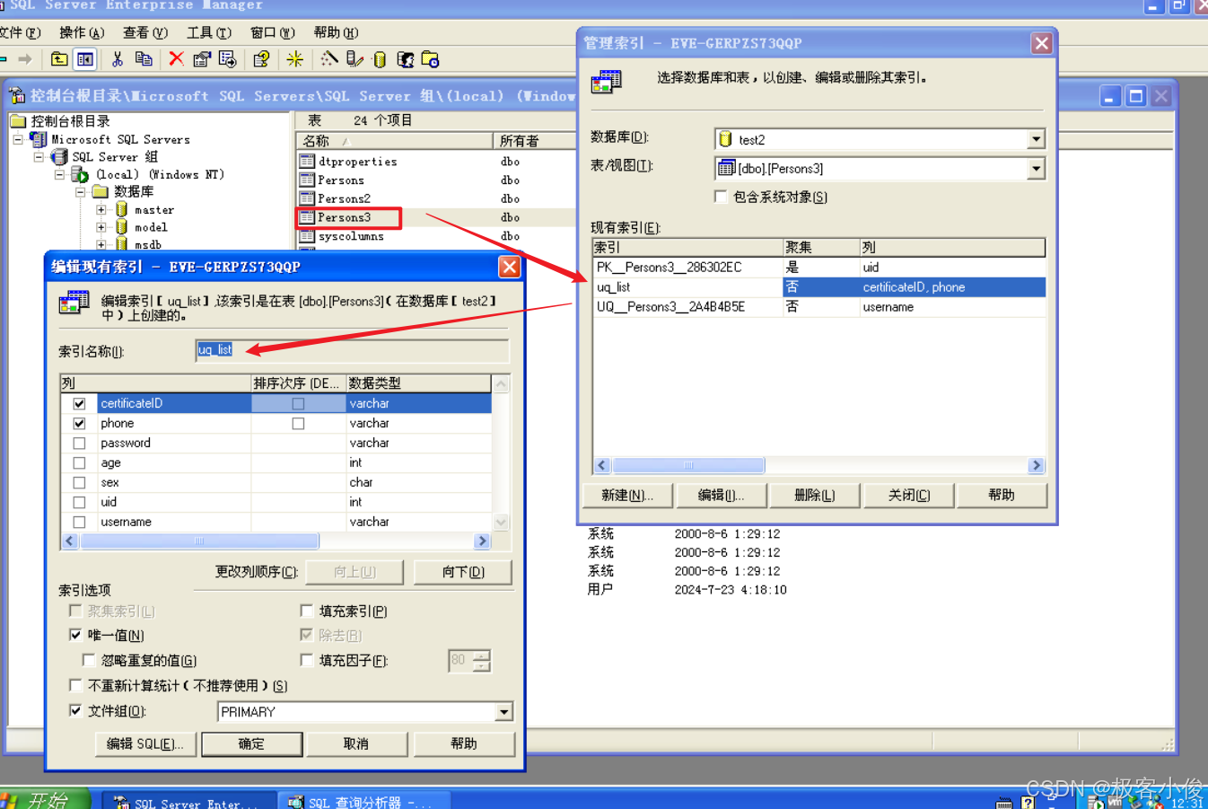Open the 窗口 menu

coord(273,33)
